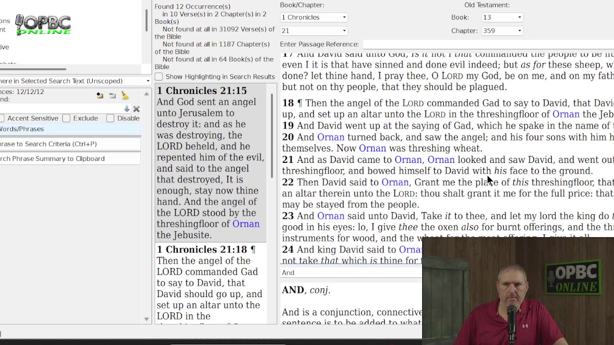Viewport: 614px width, 345px height.
Task: Click the top-left panel vertical scrollbar
Action: click(146, 20)
